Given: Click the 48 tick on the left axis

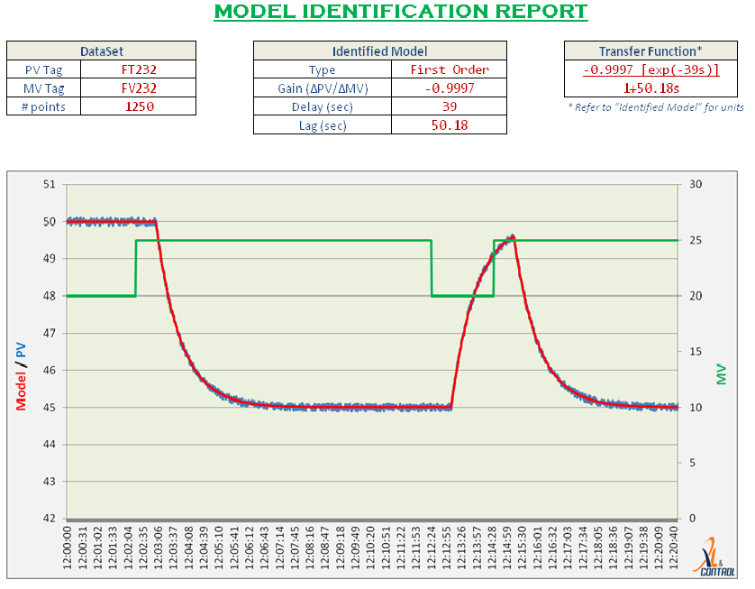Looking at the screenshot, I should (50, 296).
